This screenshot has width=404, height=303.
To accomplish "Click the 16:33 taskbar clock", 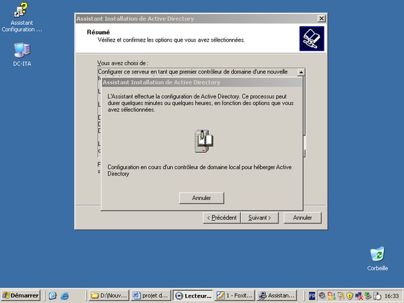I will 392,296.
